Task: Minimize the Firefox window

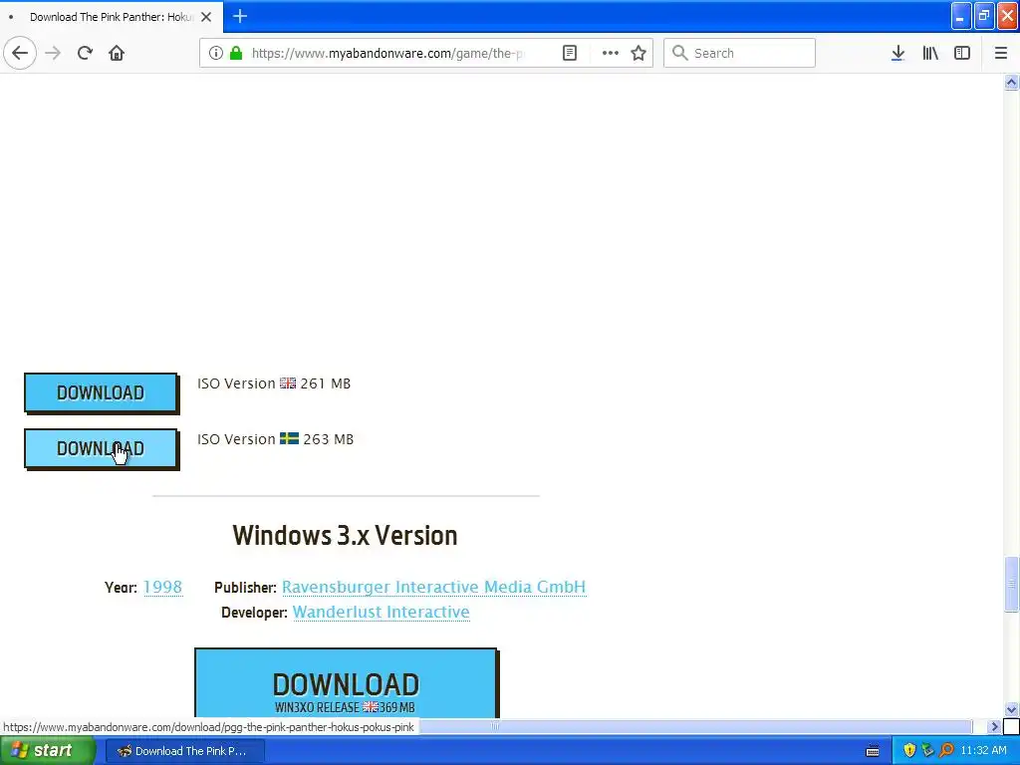Action: tap(961, 16)
